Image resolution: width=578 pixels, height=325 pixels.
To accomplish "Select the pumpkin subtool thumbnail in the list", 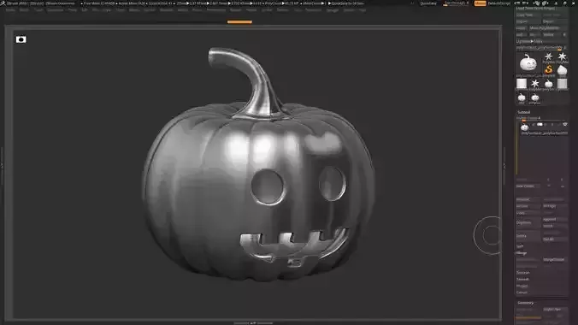I will [524, 127].
